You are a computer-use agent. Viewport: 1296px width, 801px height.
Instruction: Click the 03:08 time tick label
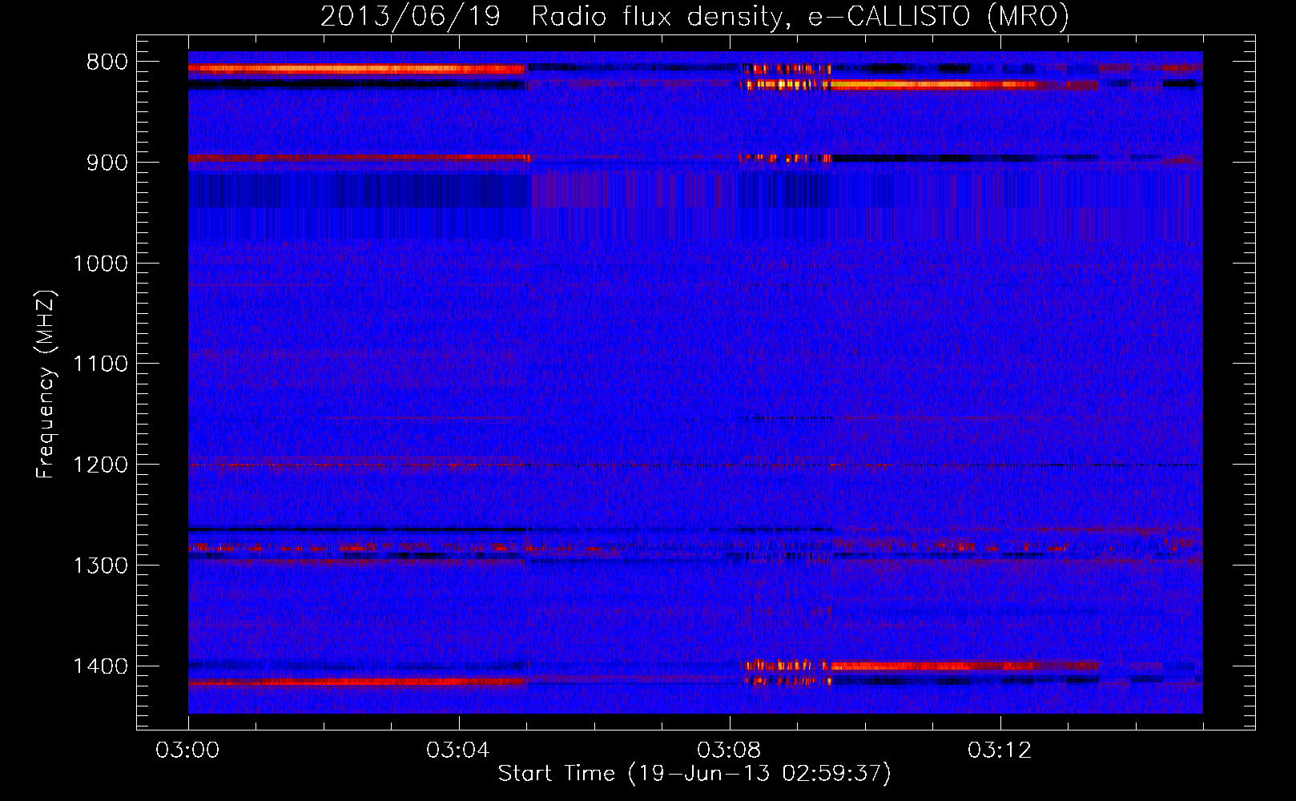click(x=729, y=751)
